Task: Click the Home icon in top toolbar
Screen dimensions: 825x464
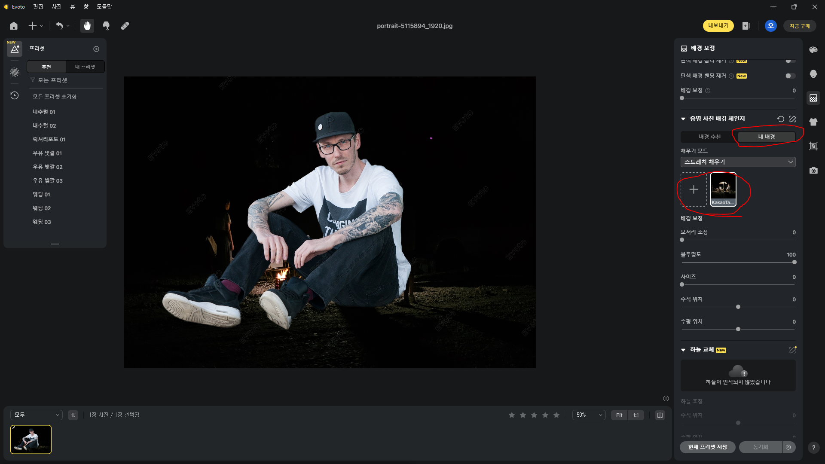Action: (14, 26)
